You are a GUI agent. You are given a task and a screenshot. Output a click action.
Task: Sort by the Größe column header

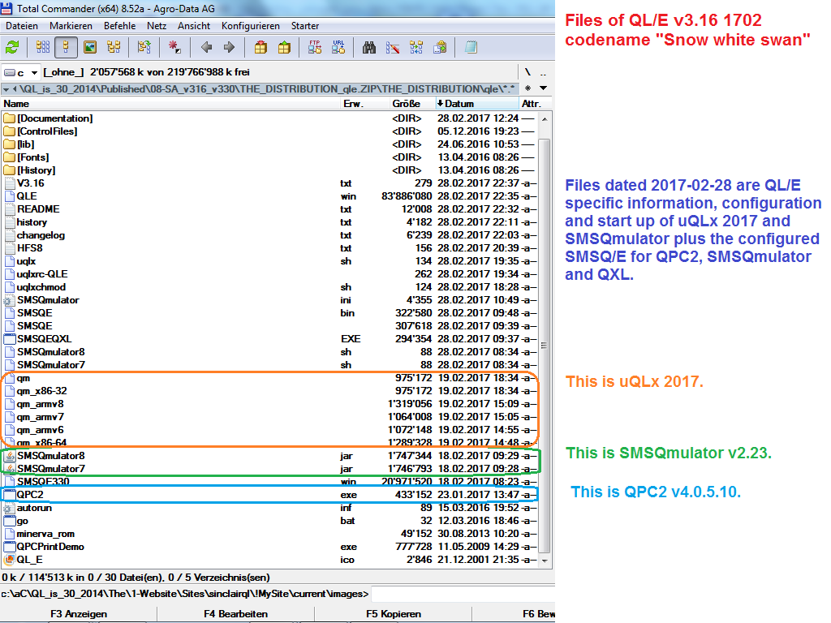411,104
